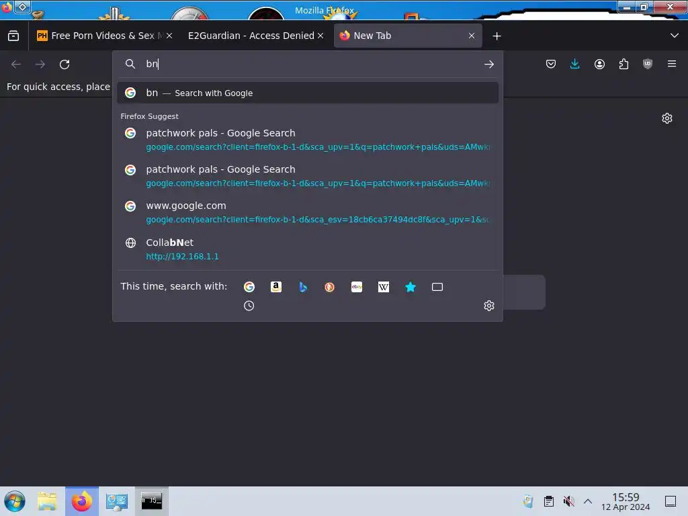The width and height of the screenshot is (688, 516).
Task: Go forward one page
Action: [40, 64]
